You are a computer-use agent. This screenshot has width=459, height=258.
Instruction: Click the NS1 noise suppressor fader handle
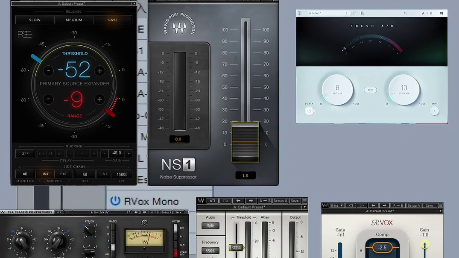[x=245, y=142]
